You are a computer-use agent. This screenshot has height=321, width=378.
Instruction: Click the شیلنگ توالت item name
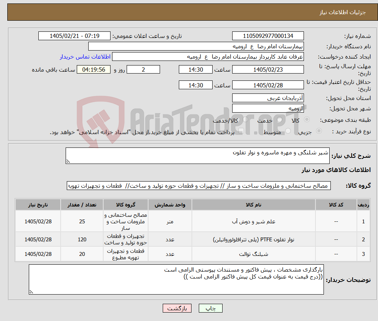coord(254,254)
